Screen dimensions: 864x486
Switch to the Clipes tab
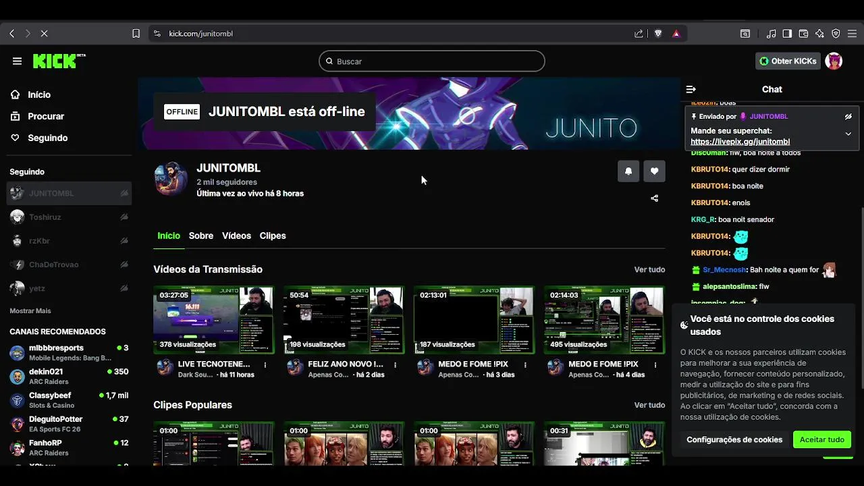[273, 236]
